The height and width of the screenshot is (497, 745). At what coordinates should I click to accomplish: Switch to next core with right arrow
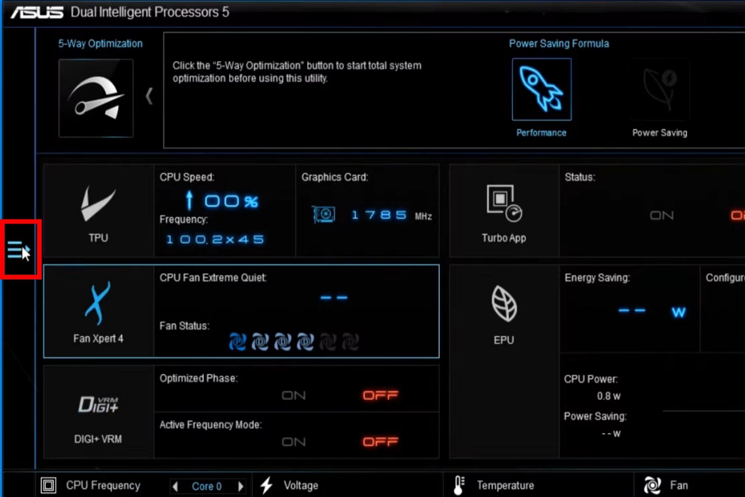pos(241,486)
